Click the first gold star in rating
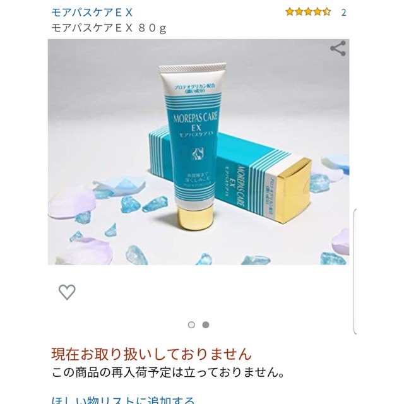Image resolution: width=404 pixels, height=404 pixels. point(290,12)
